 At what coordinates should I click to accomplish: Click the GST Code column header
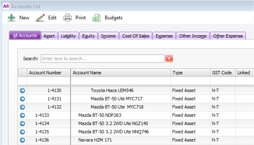click(x=222, y=73)
